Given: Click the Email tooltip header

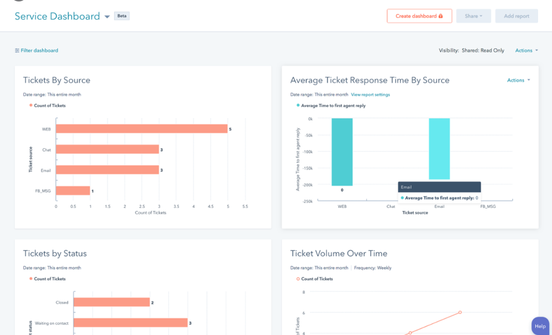Looking at the screenshot, I should pos(440,187).
